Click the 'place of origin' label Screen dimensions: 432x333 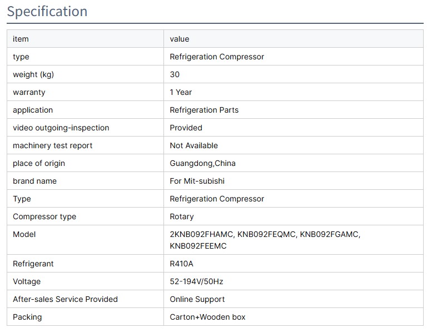(x=39, y=163)
